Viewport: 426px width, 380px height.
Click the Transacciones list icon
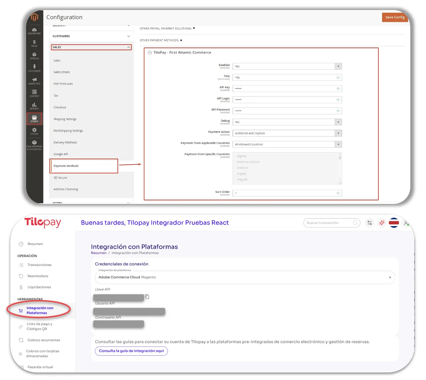[x=21, y=265]
